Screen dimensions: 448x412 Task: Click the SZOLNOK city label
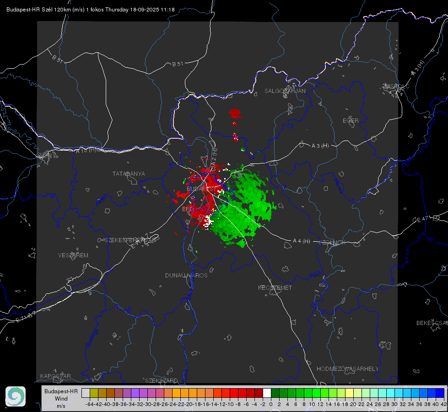[332, 242]
